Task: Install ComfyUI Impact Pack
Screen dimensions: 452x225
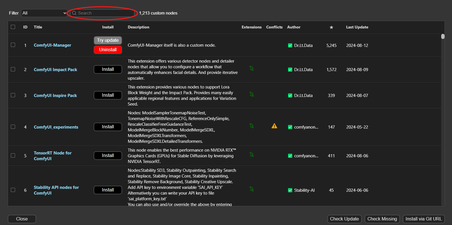Action: click(108, 69)
